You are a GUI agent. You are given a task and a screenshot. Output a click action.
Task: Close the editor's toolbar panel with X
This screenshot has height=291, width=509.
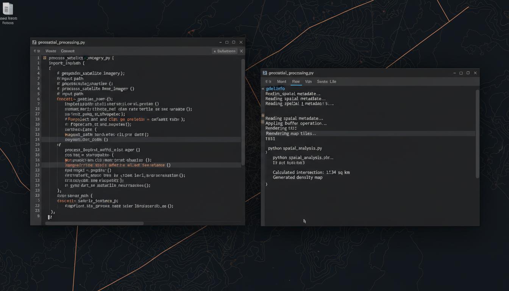241,51
